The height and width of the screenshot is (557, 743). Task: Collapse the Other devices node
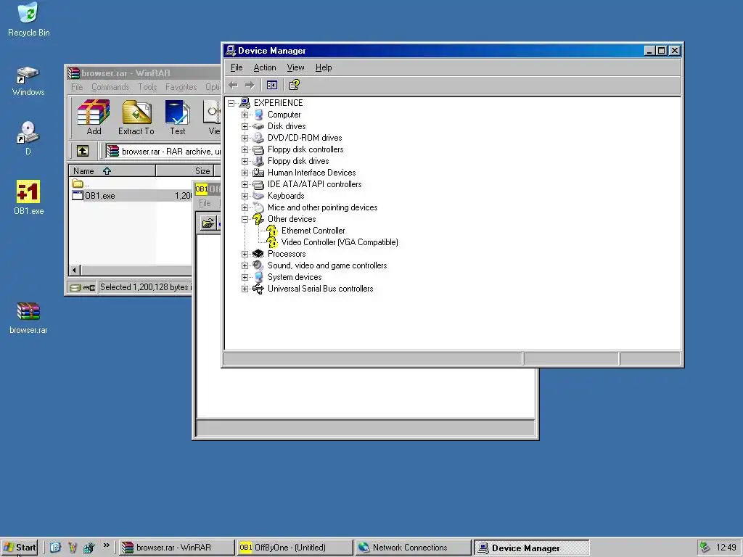pos(245,219)
